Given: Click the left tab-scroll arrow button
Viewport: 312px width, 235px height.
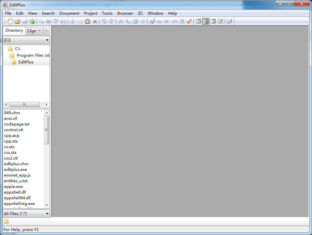Looking at the screenshot, I should coord(40,30).
